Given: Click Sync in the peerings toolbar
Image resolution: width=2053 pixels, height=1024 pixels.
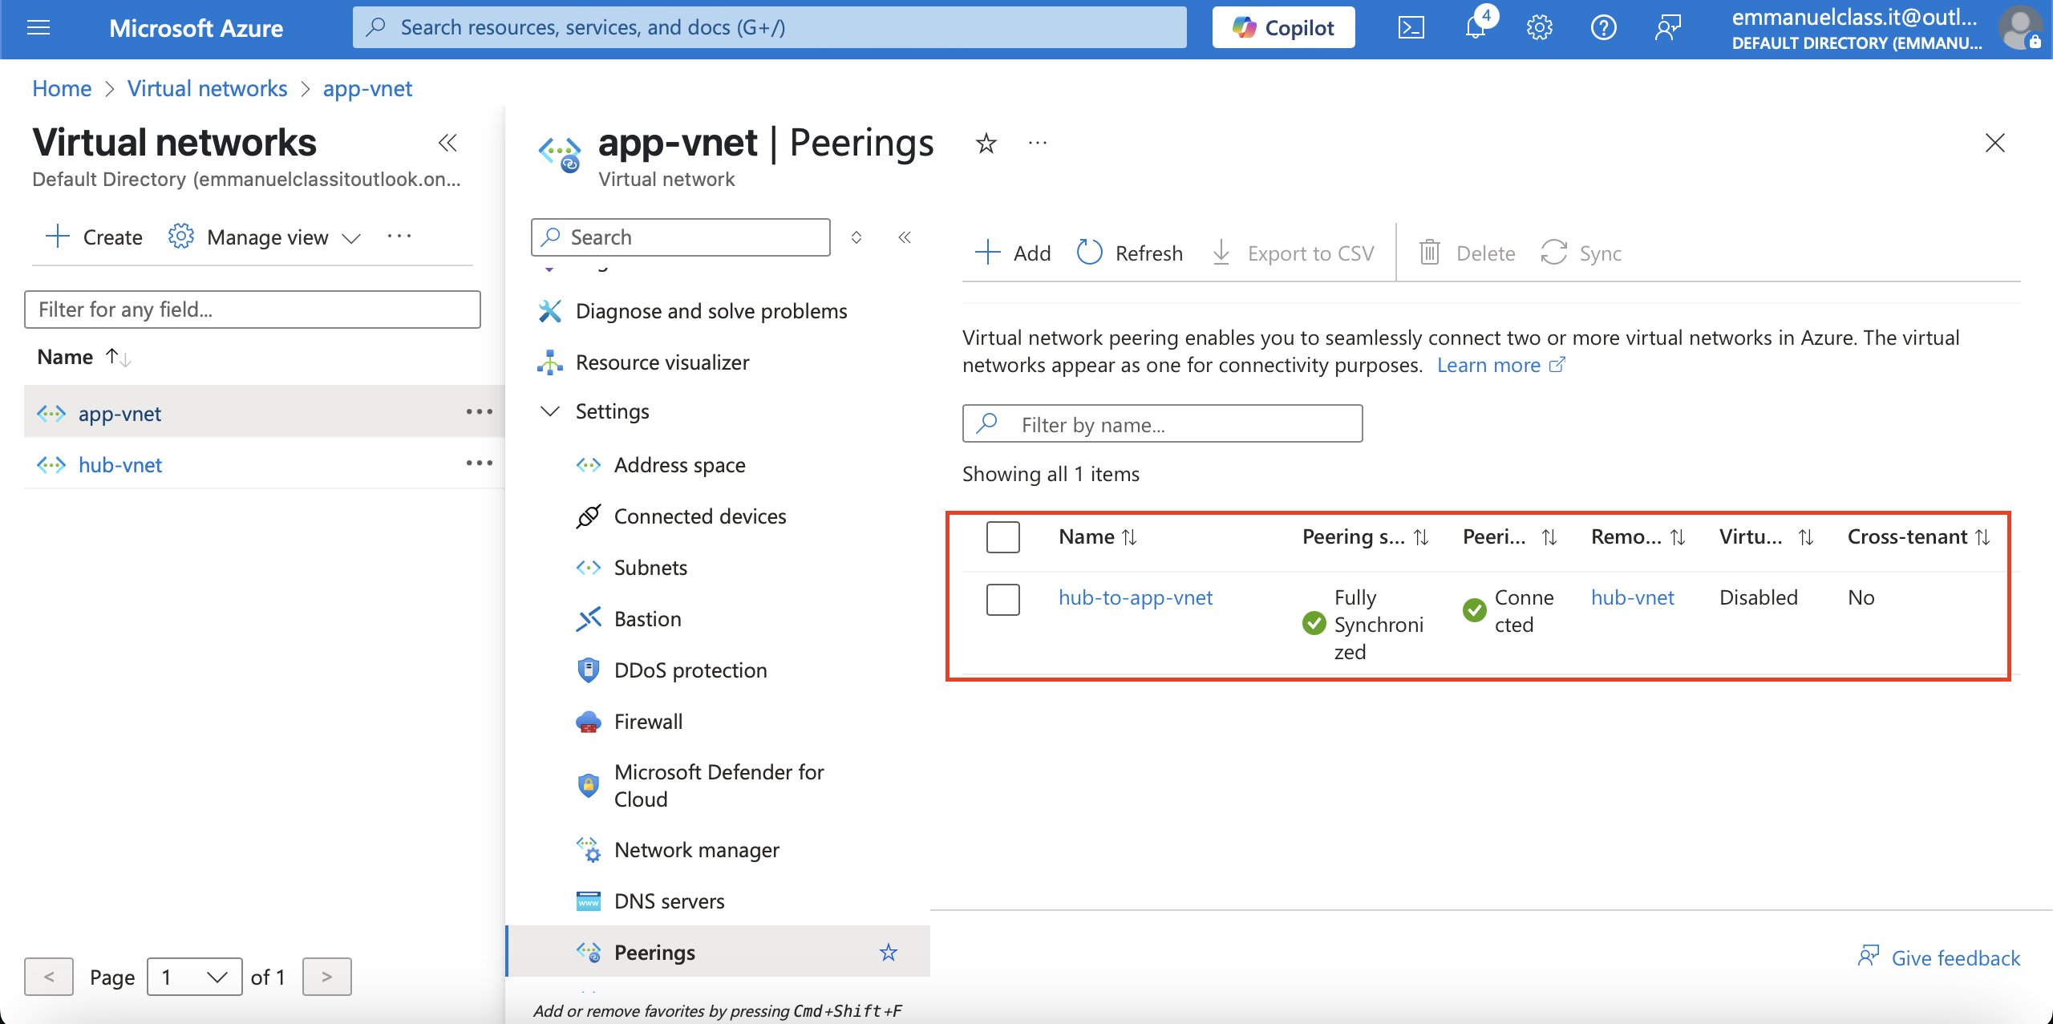Looking at the screenshot, I should coord(1581,253).
